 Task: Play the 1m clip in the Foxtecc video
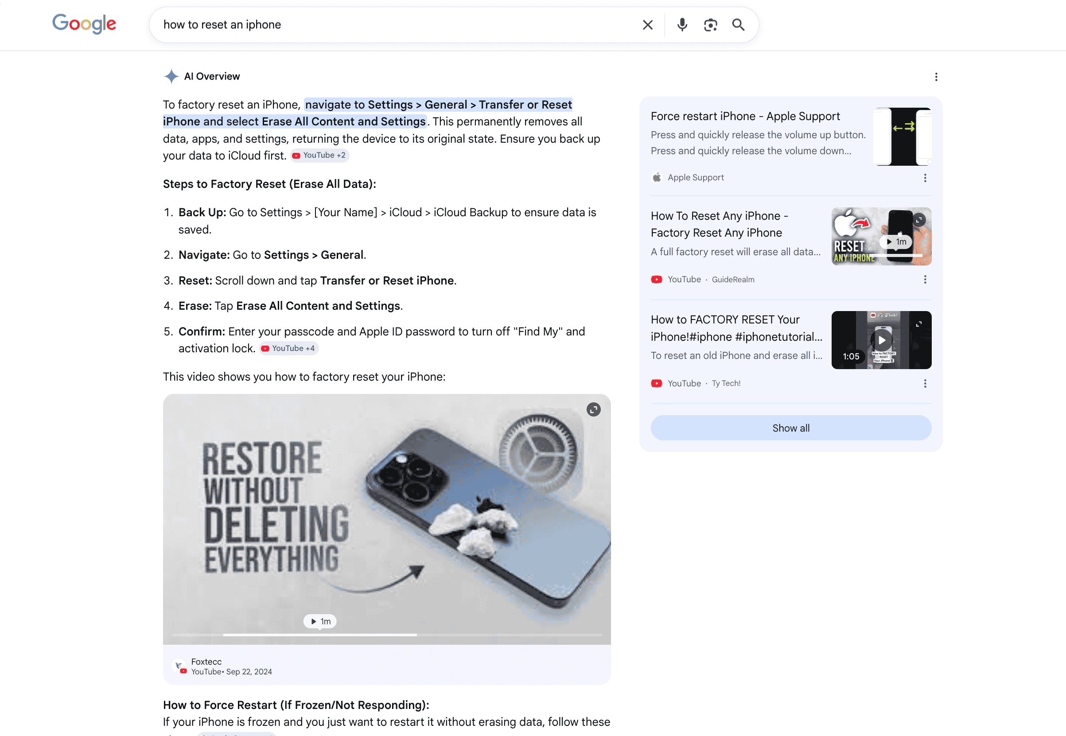click(320, 622)
